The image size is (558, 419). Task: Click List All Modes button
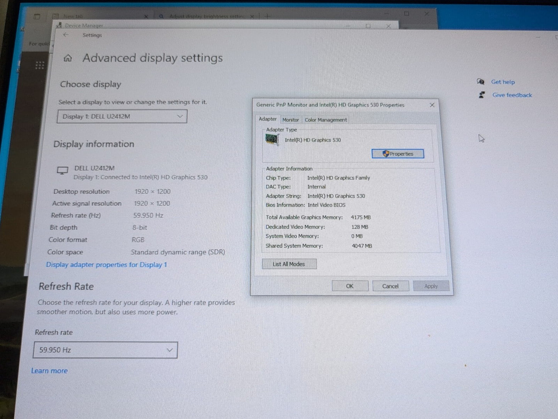[289, 264]
